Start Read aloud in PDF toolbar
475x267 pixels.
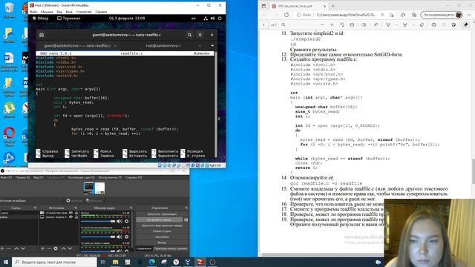pos(376,24)
